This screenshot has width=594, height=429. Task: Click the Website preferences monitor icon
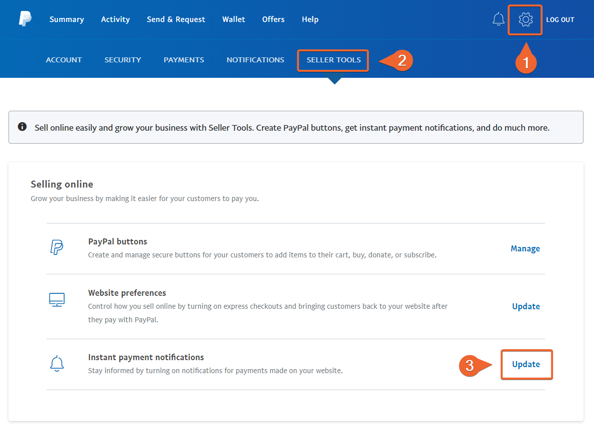(57, 299)
